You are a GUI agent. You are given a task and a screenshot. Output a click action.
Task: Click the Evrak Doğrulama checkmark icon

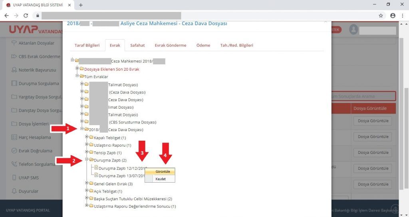(x=14, y=151)
